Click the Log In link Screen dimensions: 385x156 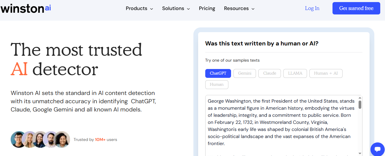point(312,8)
